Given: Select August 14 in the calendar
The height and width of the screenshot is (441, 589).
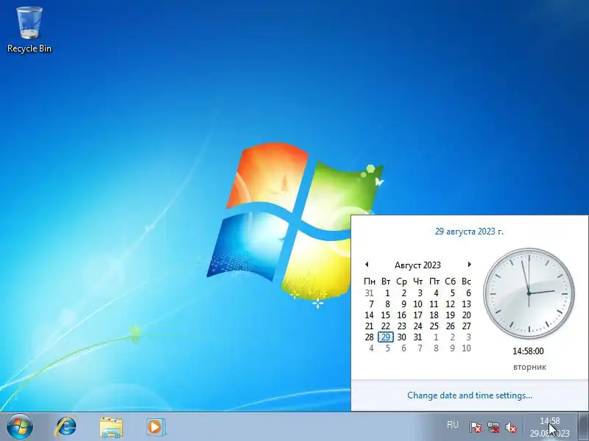Looking at the screenshot, I should (x=370, y=315).
